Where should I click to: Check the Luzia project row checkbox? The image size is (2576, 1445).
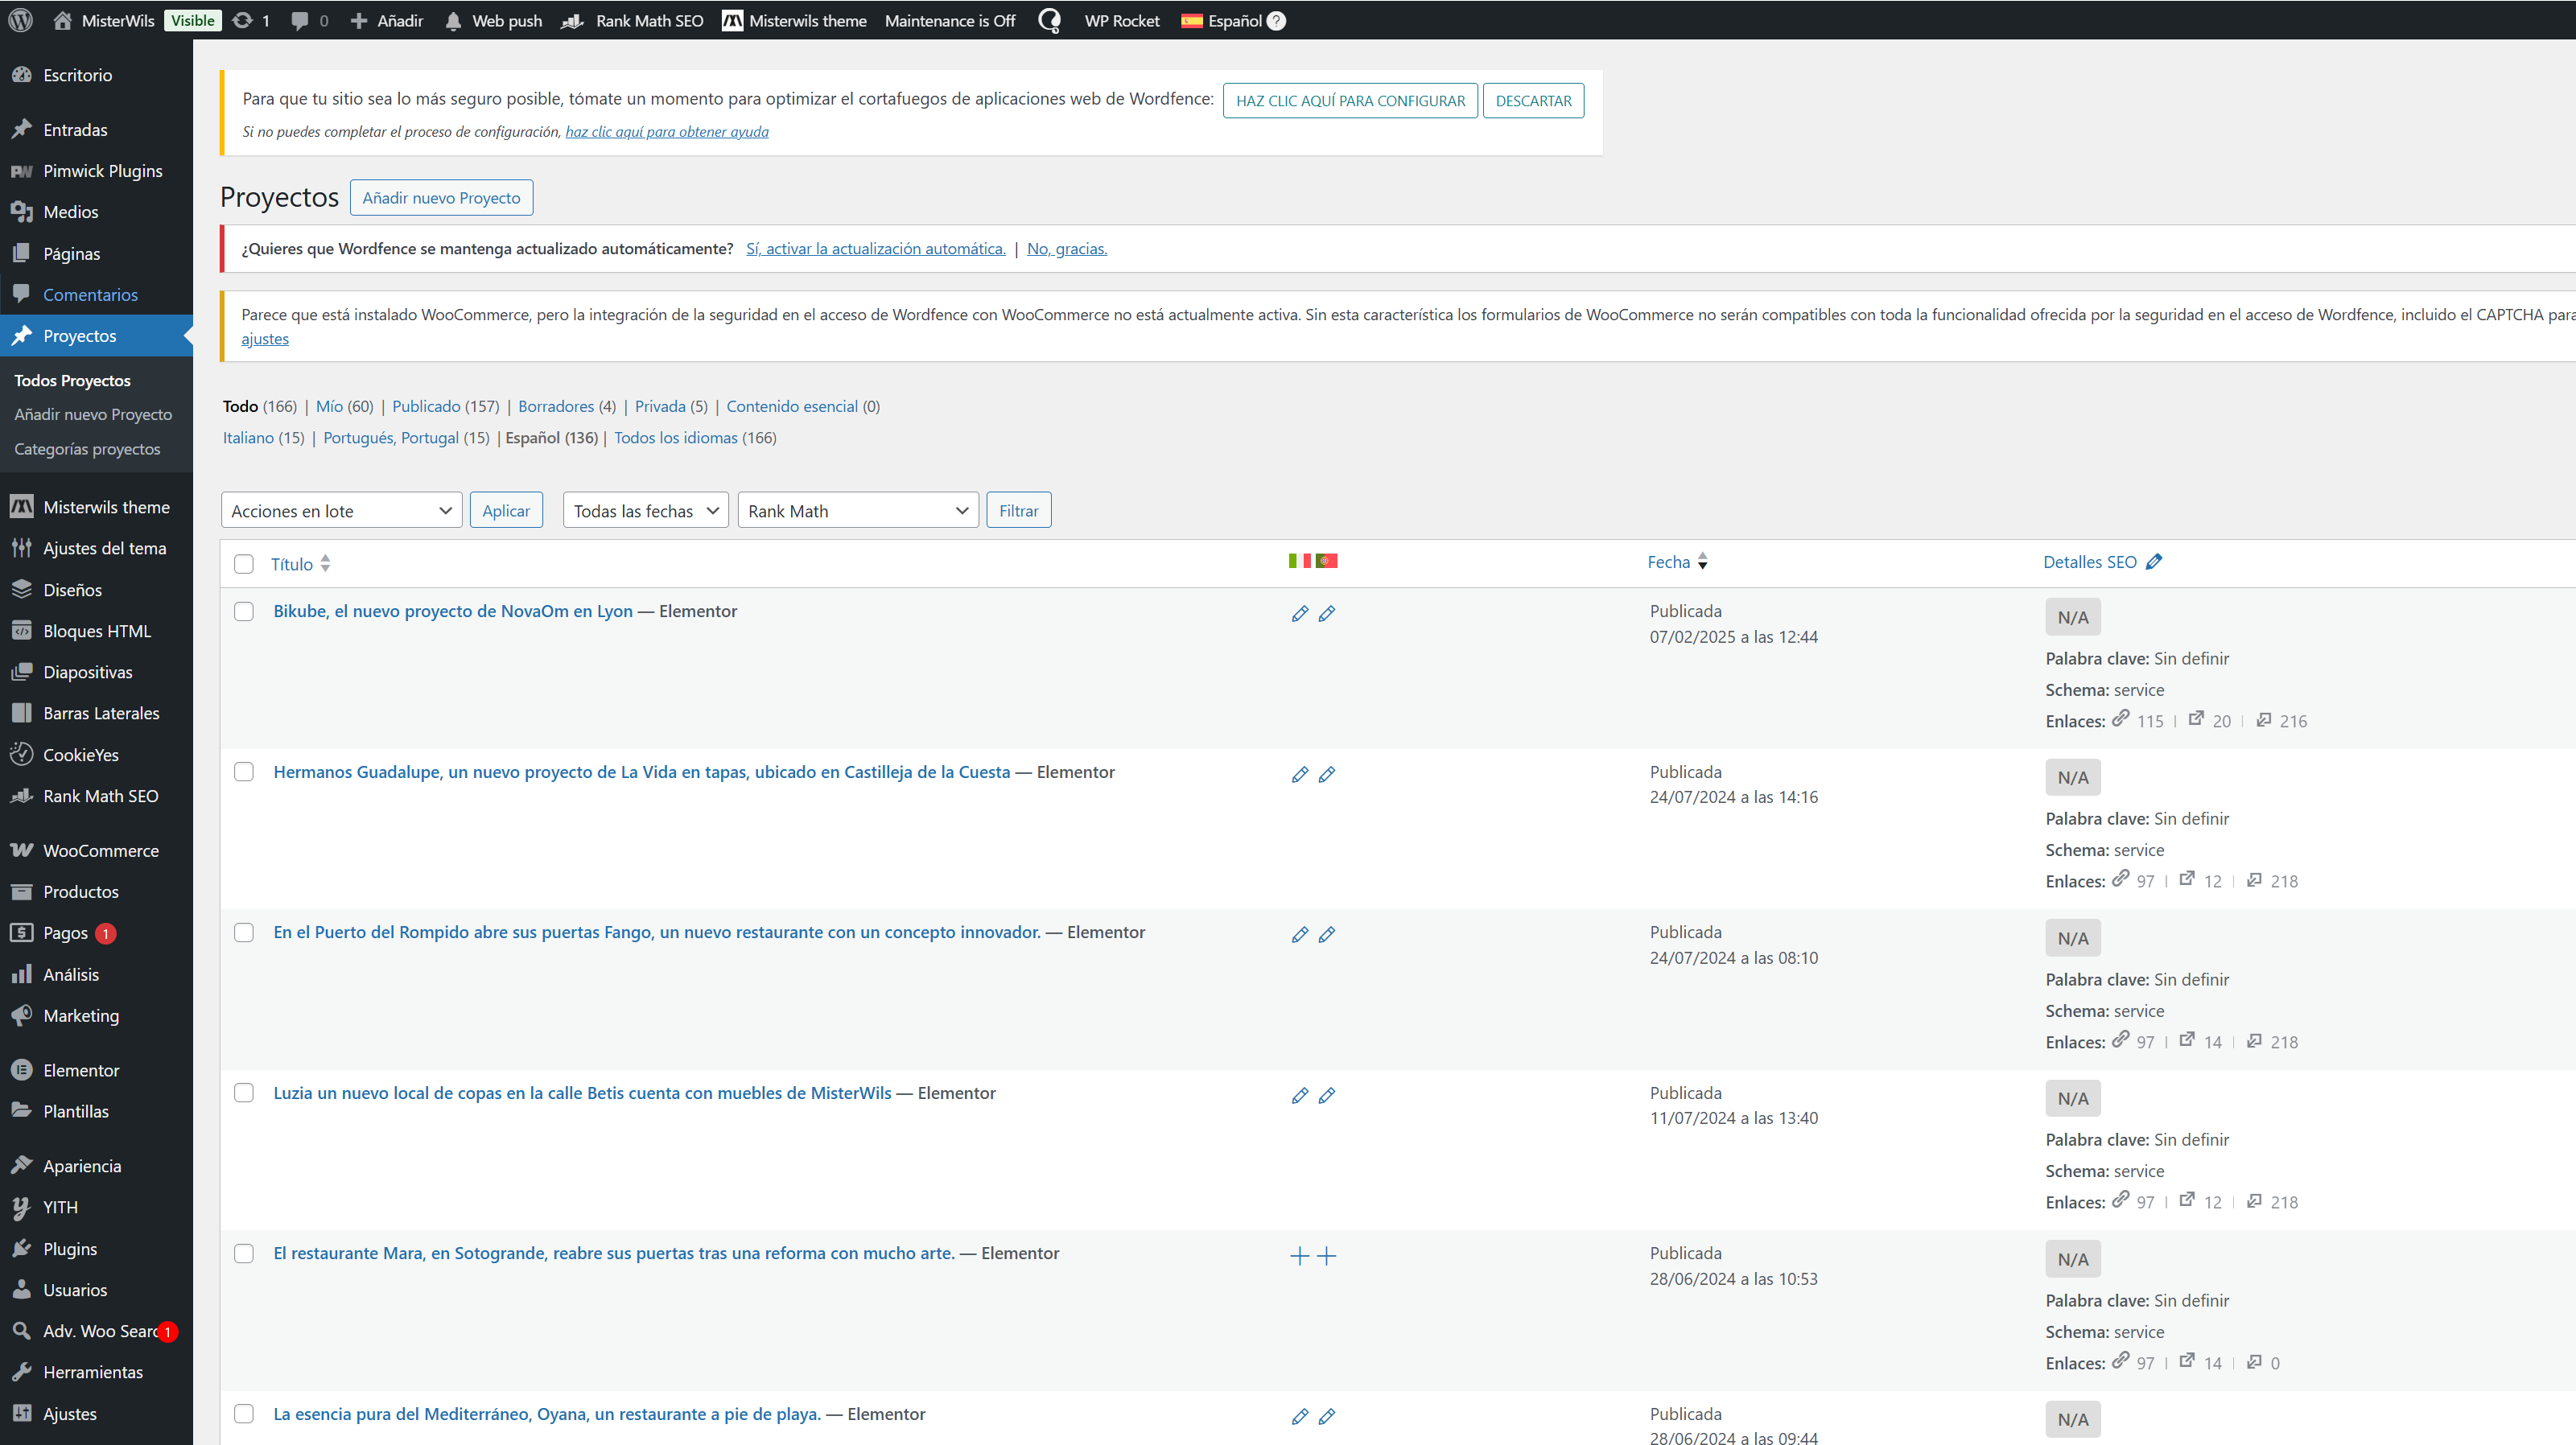[244, 1093]
